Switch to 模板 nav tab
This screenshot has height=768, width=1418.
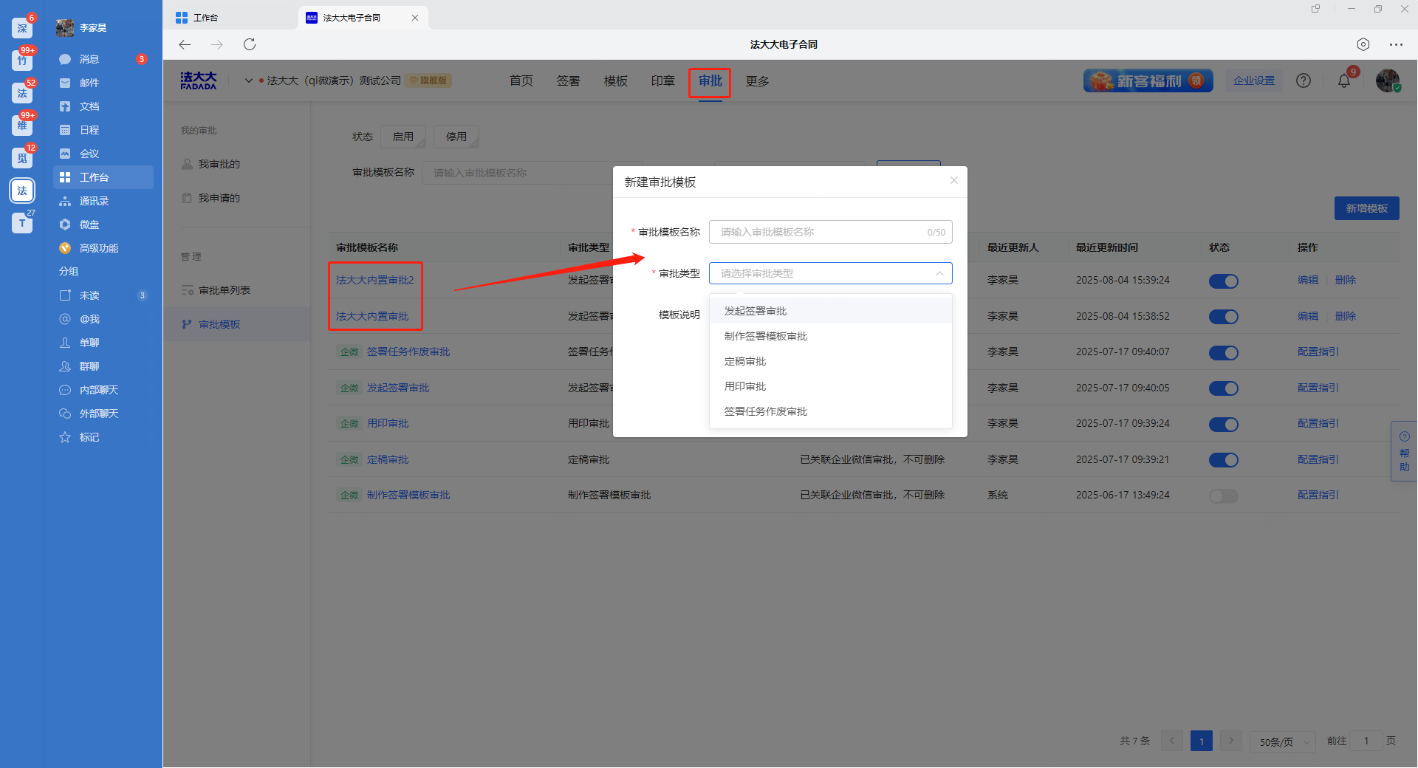pos(616,81)
